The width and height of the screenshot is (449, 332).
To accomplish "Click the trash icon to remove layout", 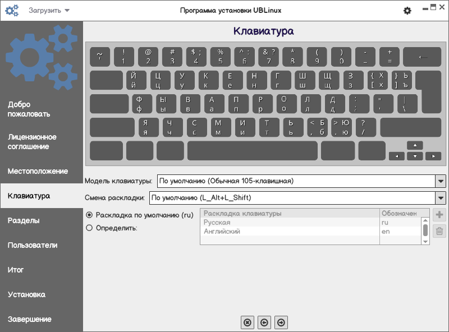I will coord(439,231).
